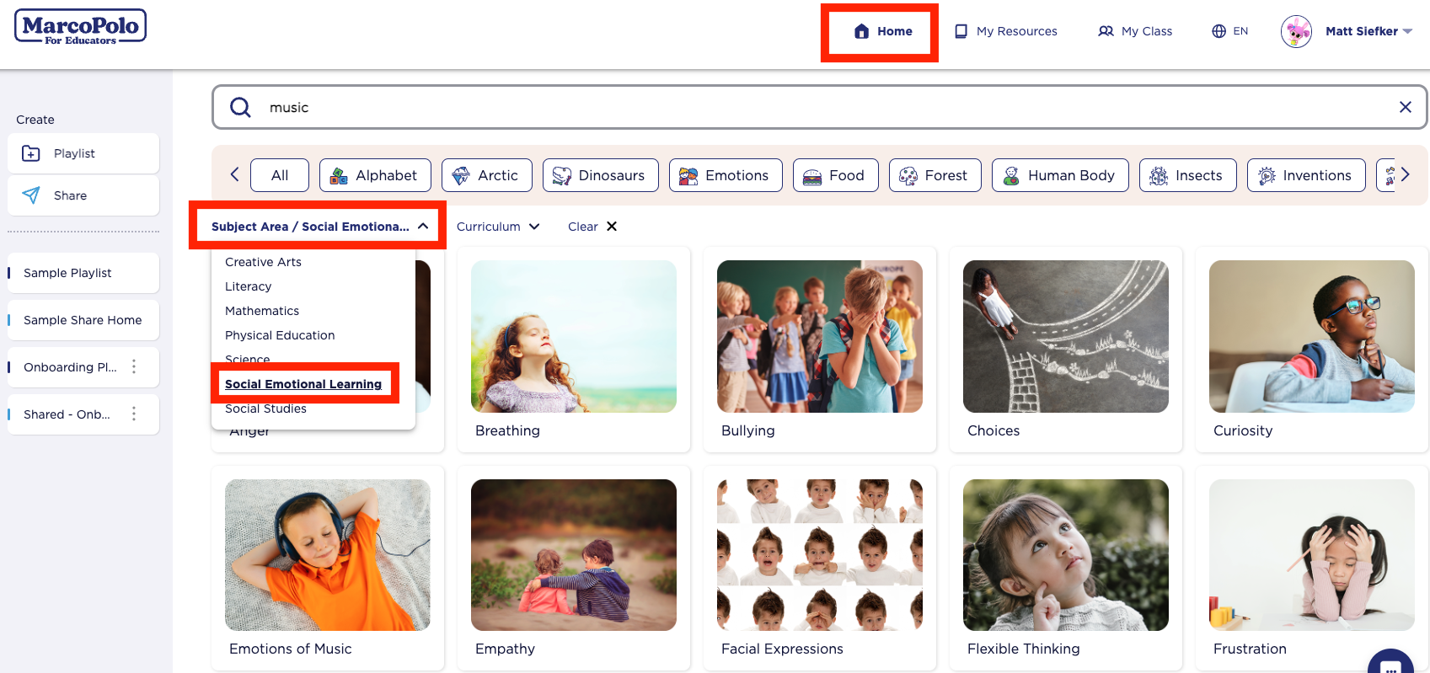This screenshot has height=673, width=1430.
Task: Filter by Emotions topic
Action: pos(726,175)
